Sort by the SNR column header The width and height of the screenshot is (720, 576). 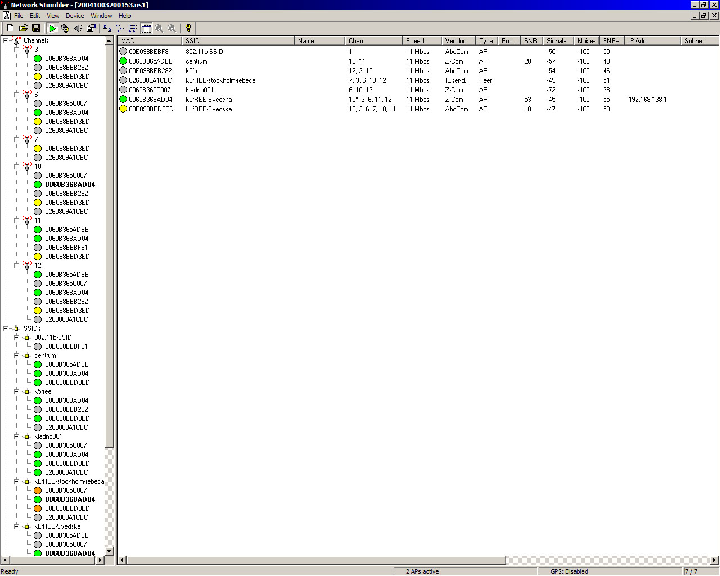point(532,41)
